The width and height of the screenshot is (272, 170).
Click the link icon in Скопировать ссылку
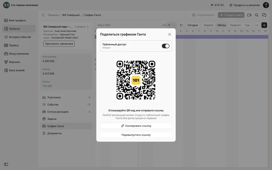pos(122,126)
